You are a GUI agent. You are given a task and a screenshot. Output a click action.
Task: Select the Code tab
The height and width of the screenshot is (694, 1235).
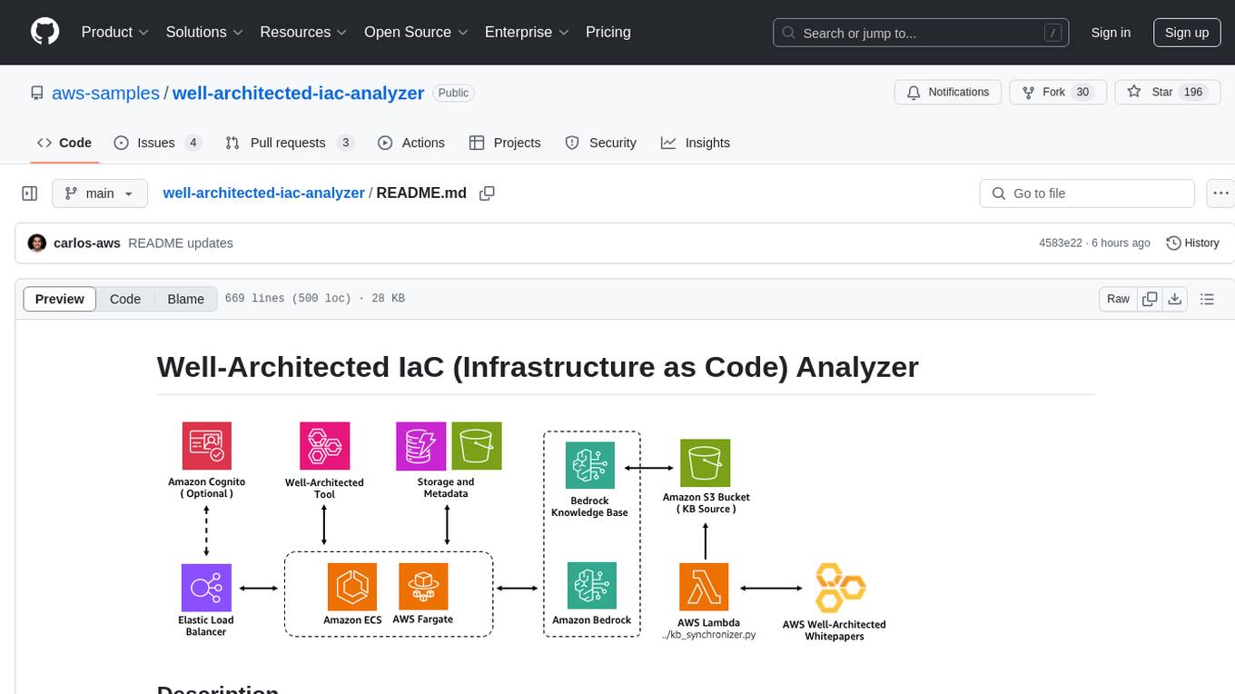pyautogui.click(x=64, y=143)
